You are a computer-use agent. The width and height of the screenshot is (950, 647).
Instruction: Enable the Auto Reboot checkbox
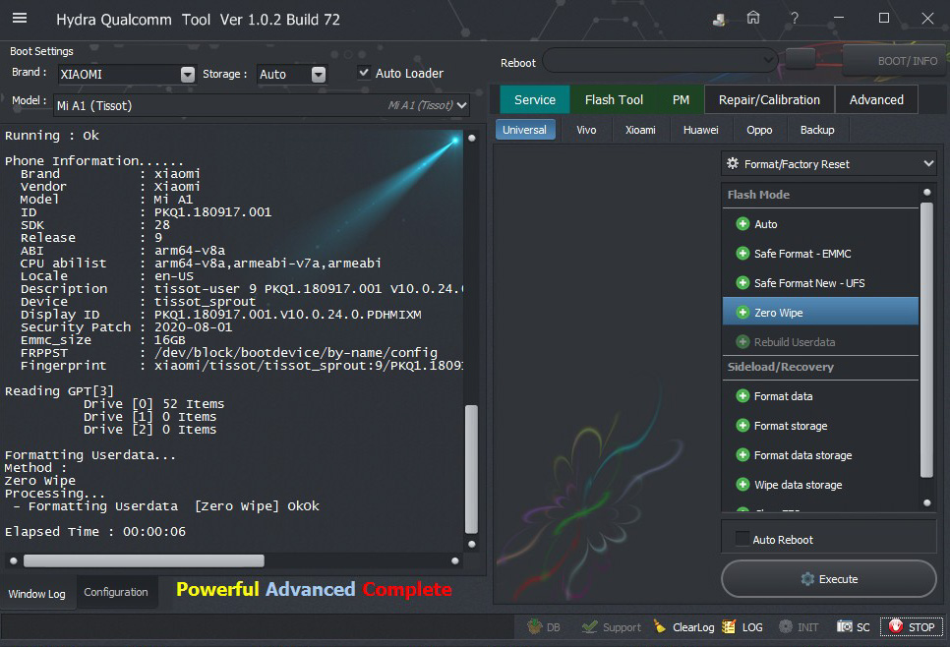(x=742, y=539)
